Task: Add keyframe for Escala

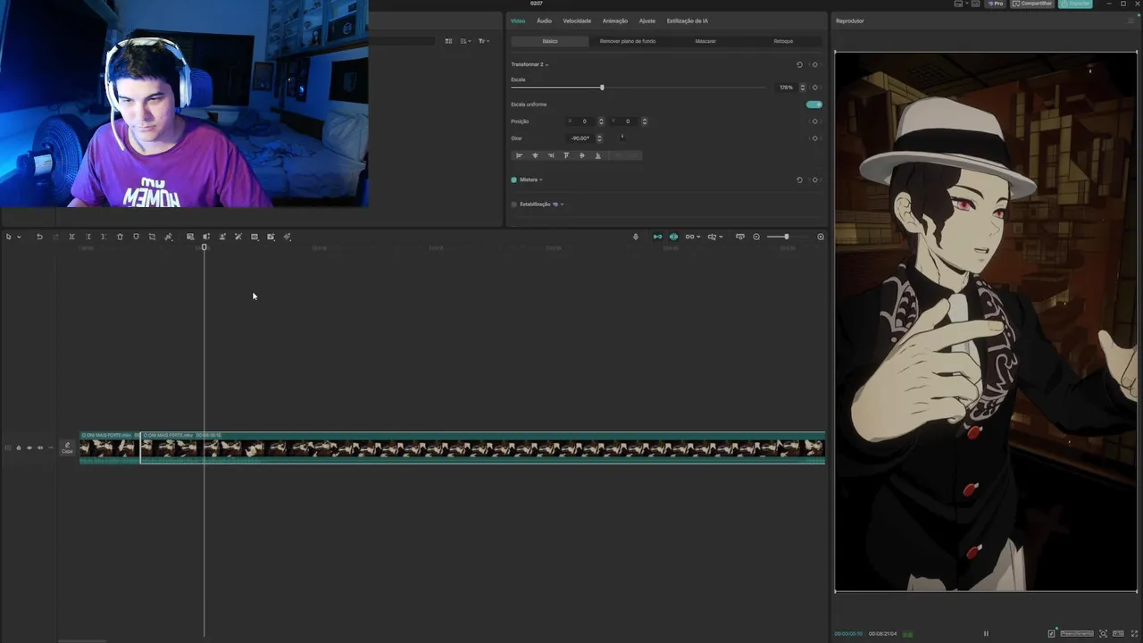Action: pos(814,88)
